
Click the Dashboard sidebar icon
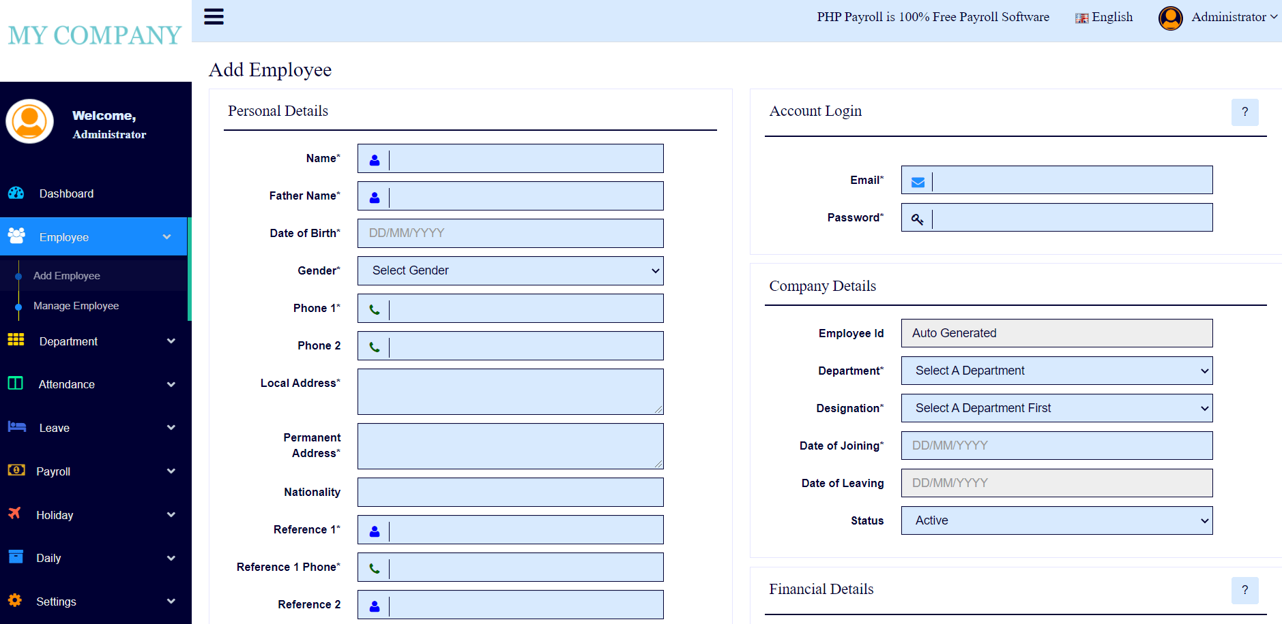tap(16, 193)
